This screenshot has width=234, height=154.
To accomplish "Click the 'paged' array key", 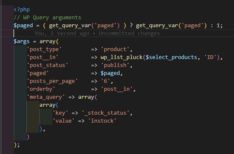I will click(38, 73).
